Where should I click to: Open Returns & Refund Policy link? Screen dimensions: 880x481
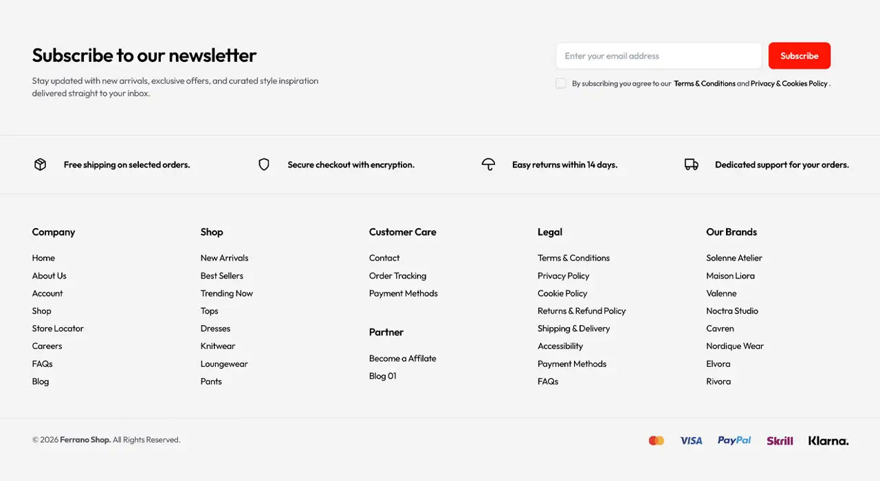[582, 311]
